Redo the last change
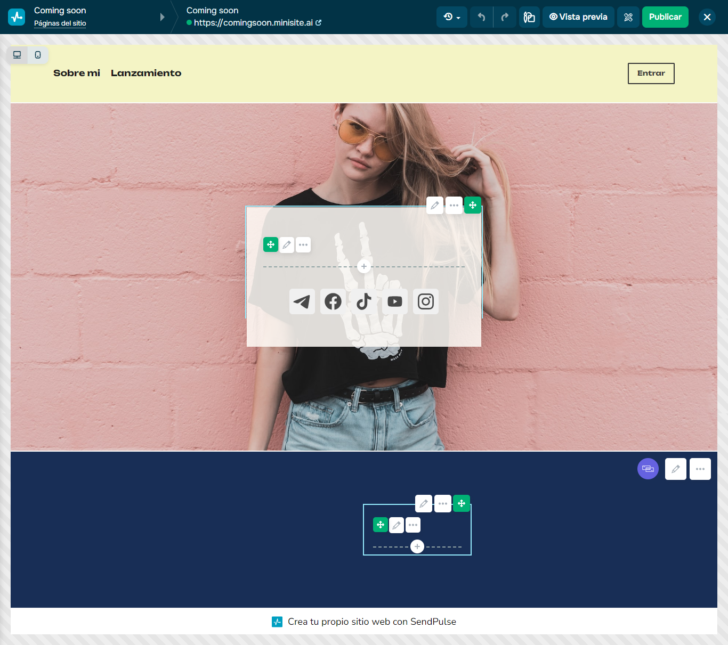Image resolution: width=728 pixels, height=645 pixels. point(505,17)
